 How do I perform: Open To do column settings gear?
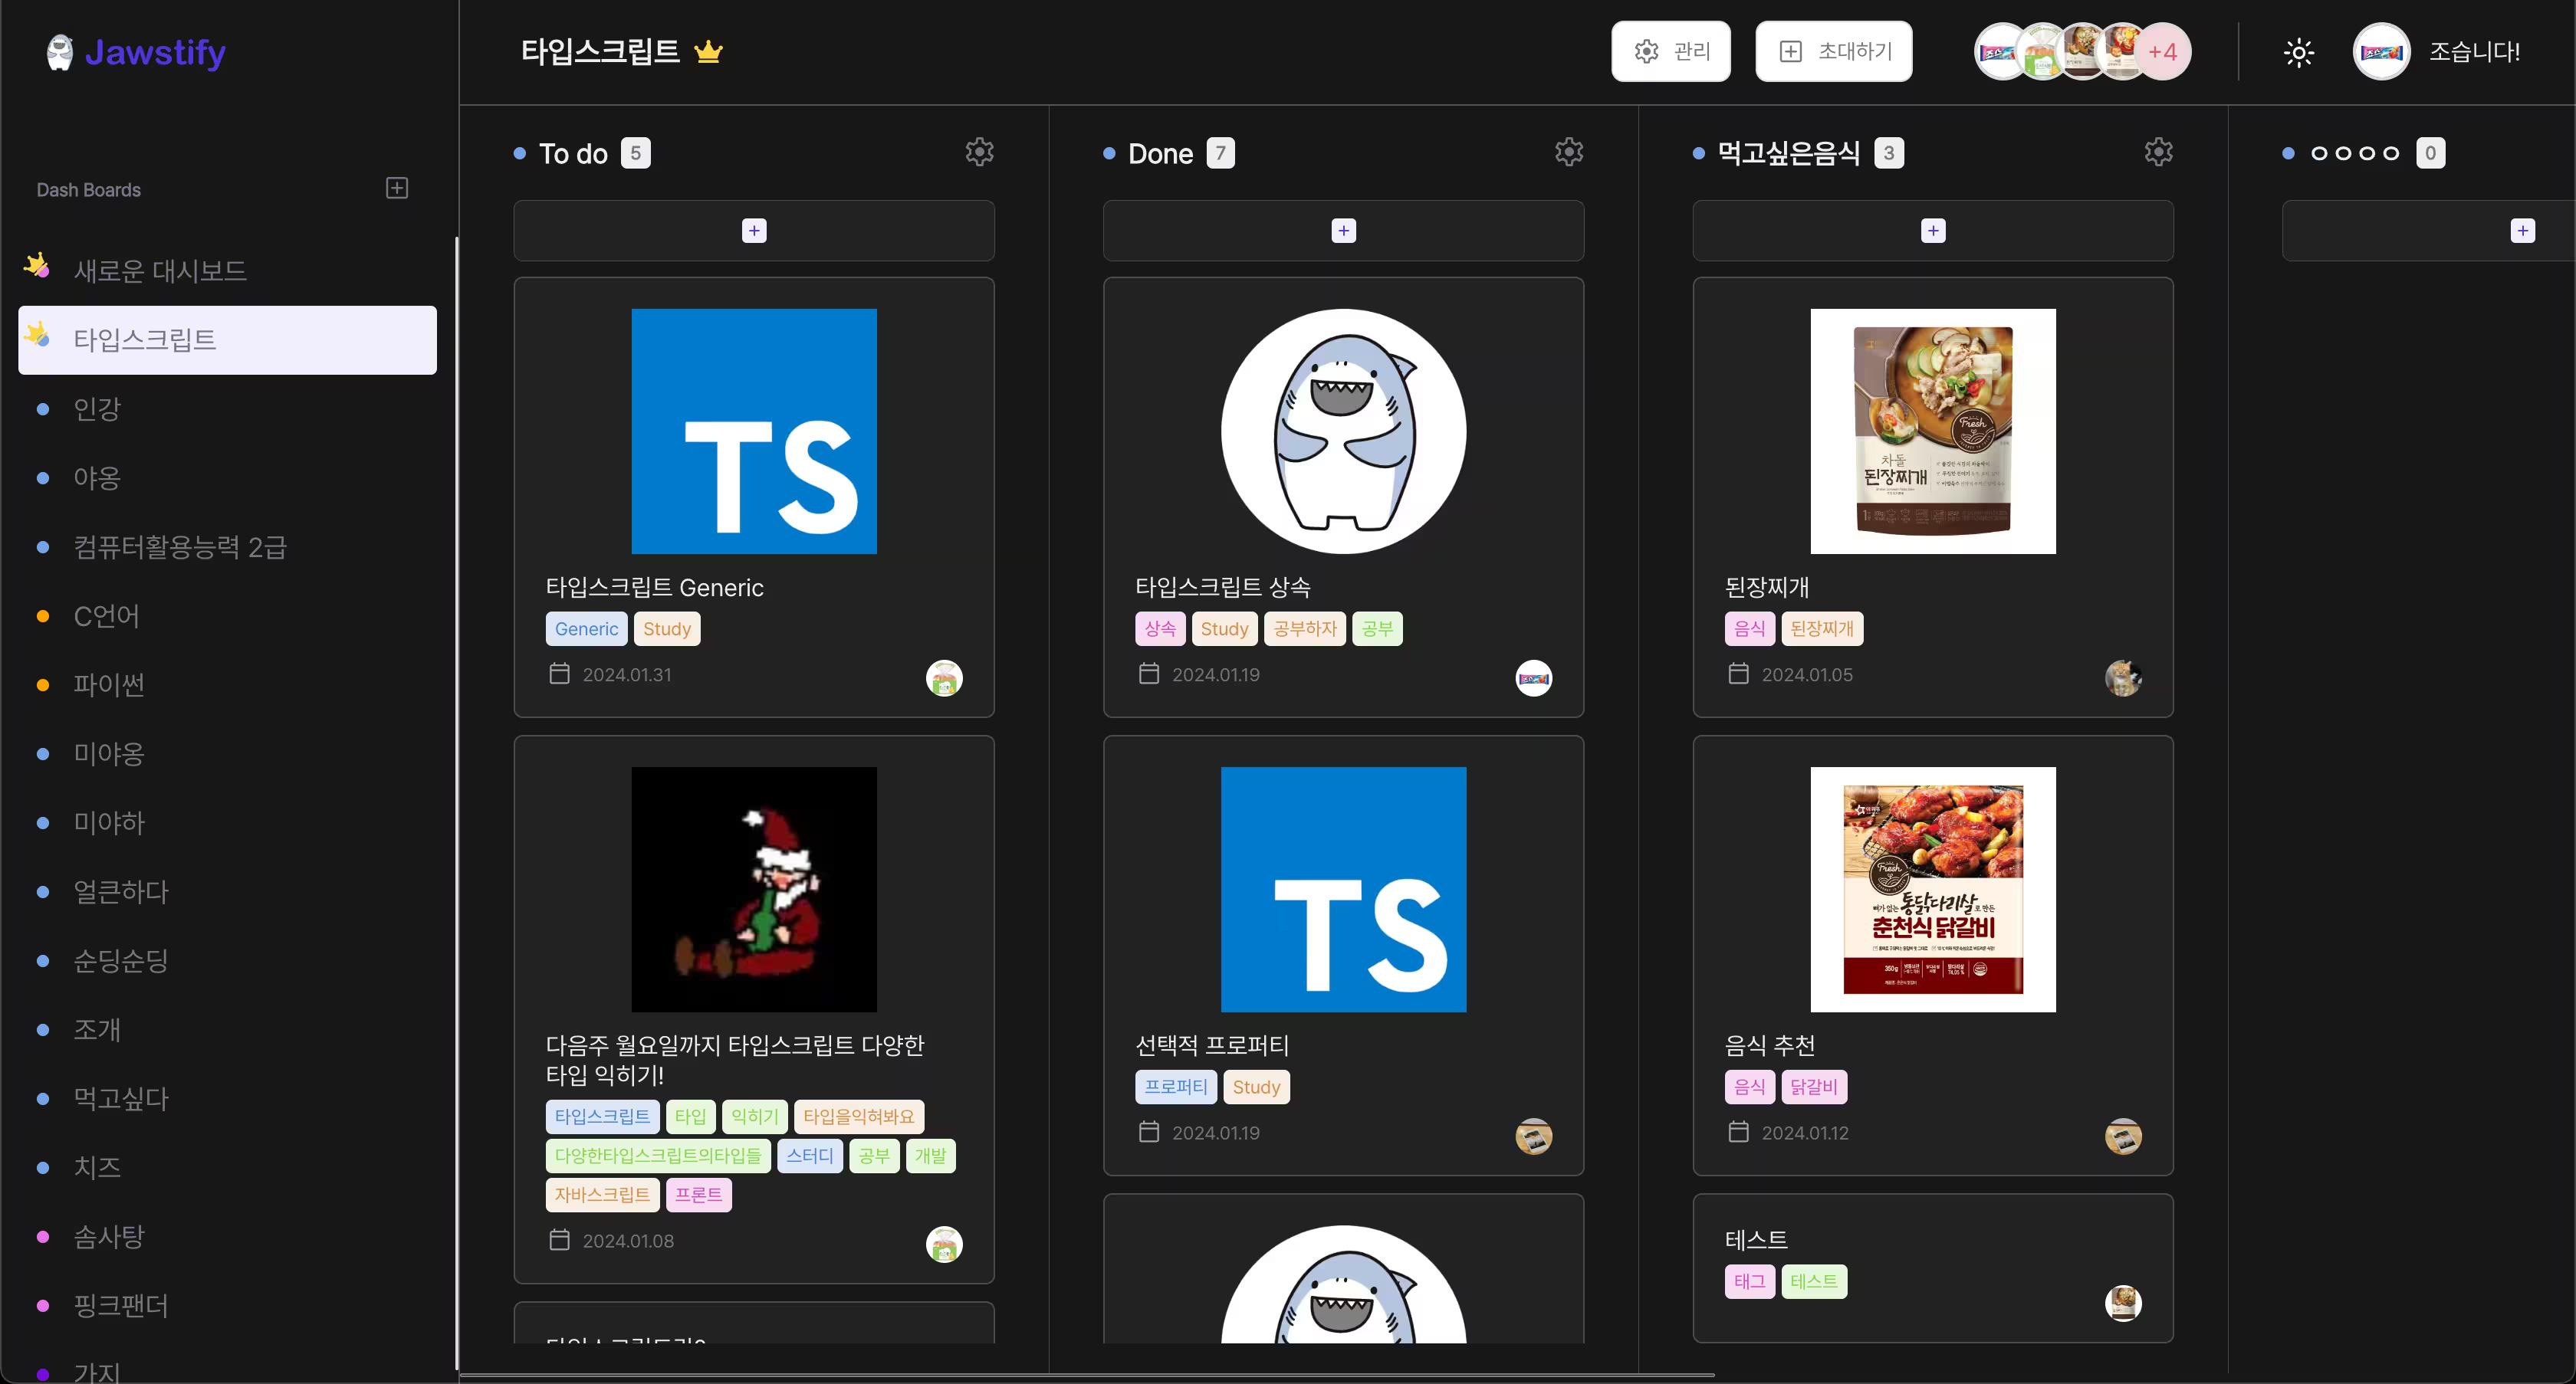coord(979,152)
